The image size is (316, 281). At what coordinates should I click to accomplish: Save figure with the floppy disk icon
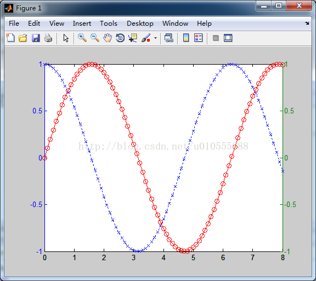(36, 38)
